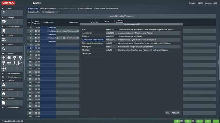220x123 pixels.
Task: Open the F1 Hilfe question mark icon
Action: click(x=4, y=13)
